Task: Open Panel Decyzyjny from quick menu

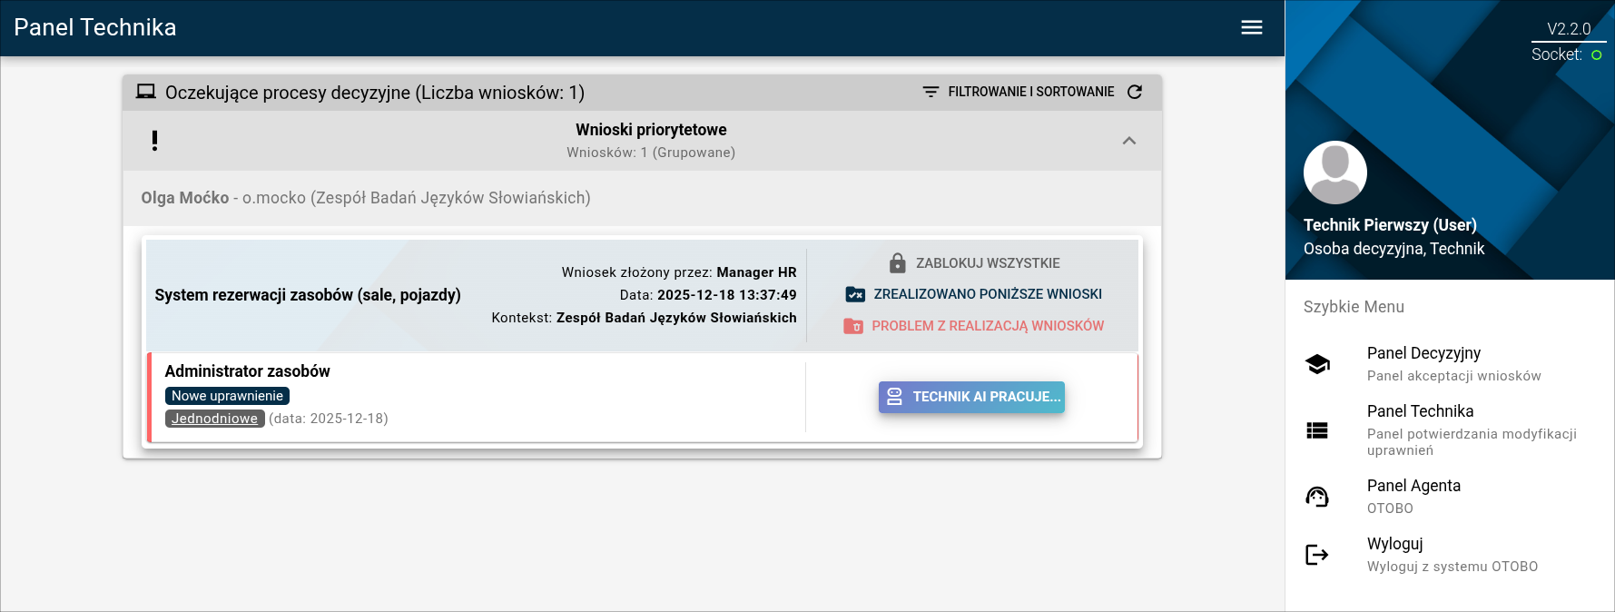Action: [1423, 353]
